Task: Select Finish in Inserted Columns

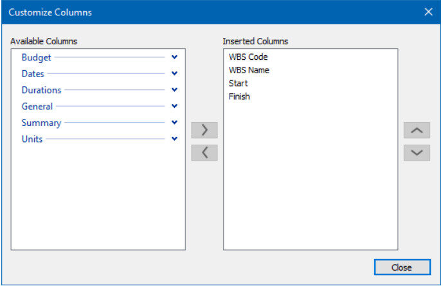Action: 239,96
